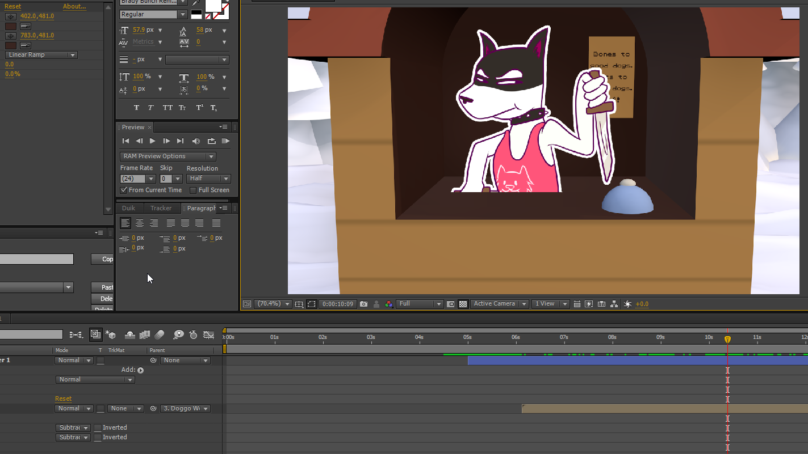
Task: Open the Active Camera view dropdown
Action: click(500, 304)
